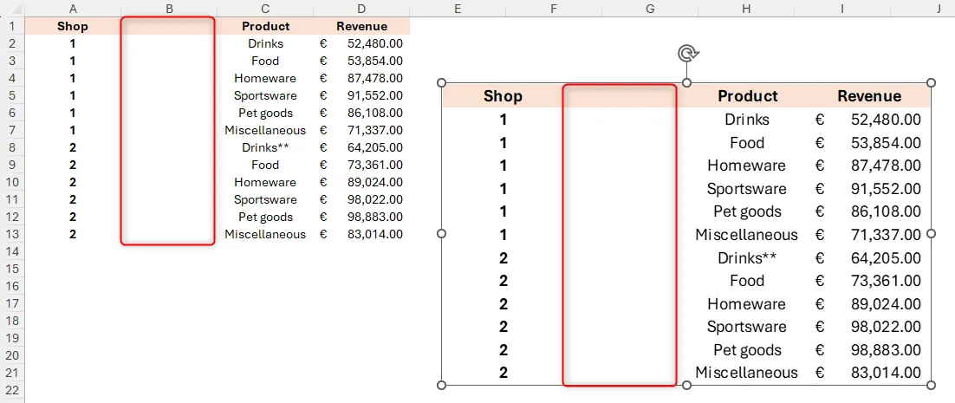
Task: Click the picture's bottom-middle sizing handle
Action: 686,385
